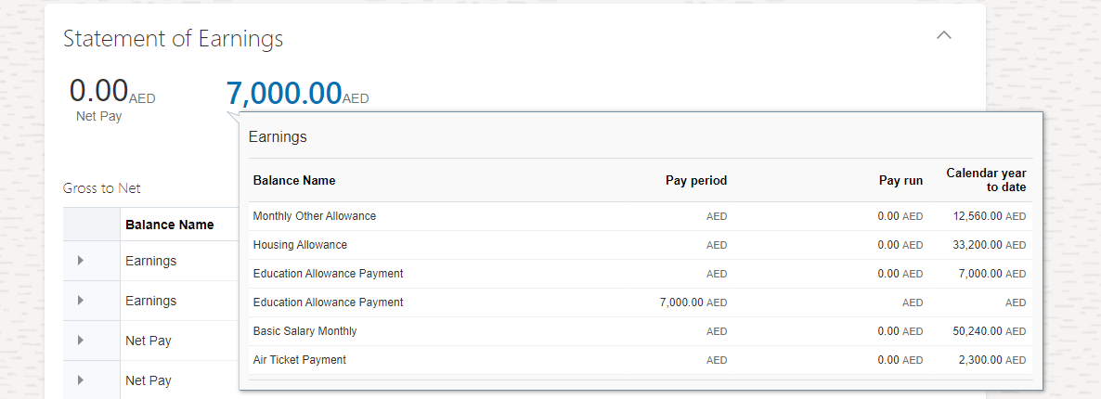Click the 33,200.00 AED Housing Allowance value
The image size is (1101, 399).
(x=987, y=245)
